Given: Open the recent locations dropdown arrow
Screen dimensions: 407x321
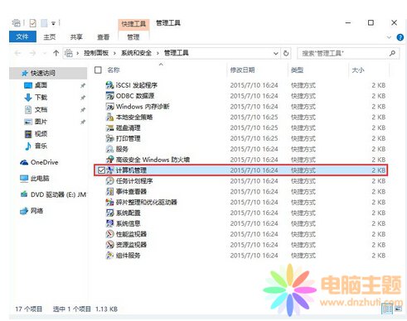Looking at the screenshot, I should tap(45, 53).
